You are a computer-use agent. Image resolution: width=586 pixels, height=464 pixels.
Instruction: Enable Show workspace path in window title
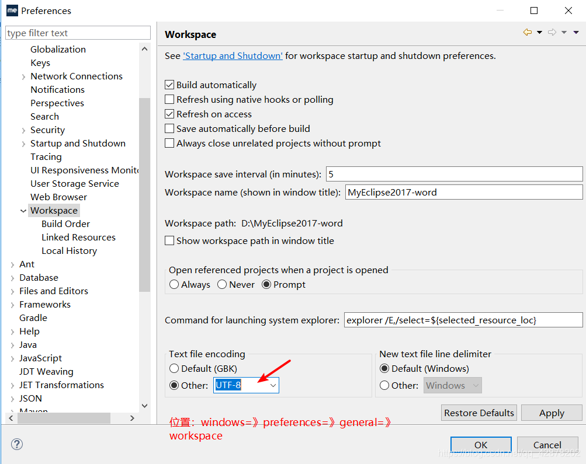[169, 240]
